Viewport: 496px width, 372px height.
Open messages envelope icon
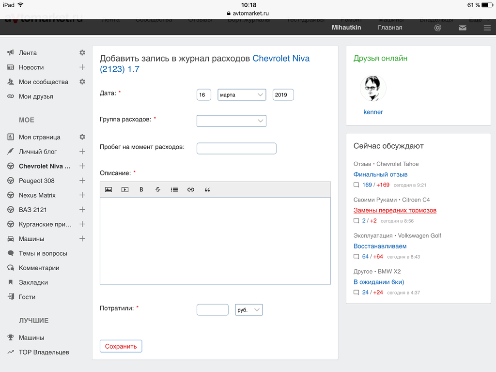463,28
